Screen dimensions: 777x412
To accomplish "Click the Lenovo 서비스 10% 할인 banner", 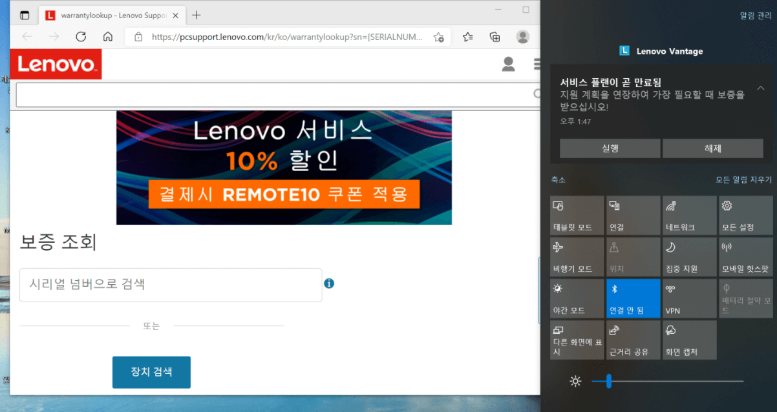I will tap(284, 167).
